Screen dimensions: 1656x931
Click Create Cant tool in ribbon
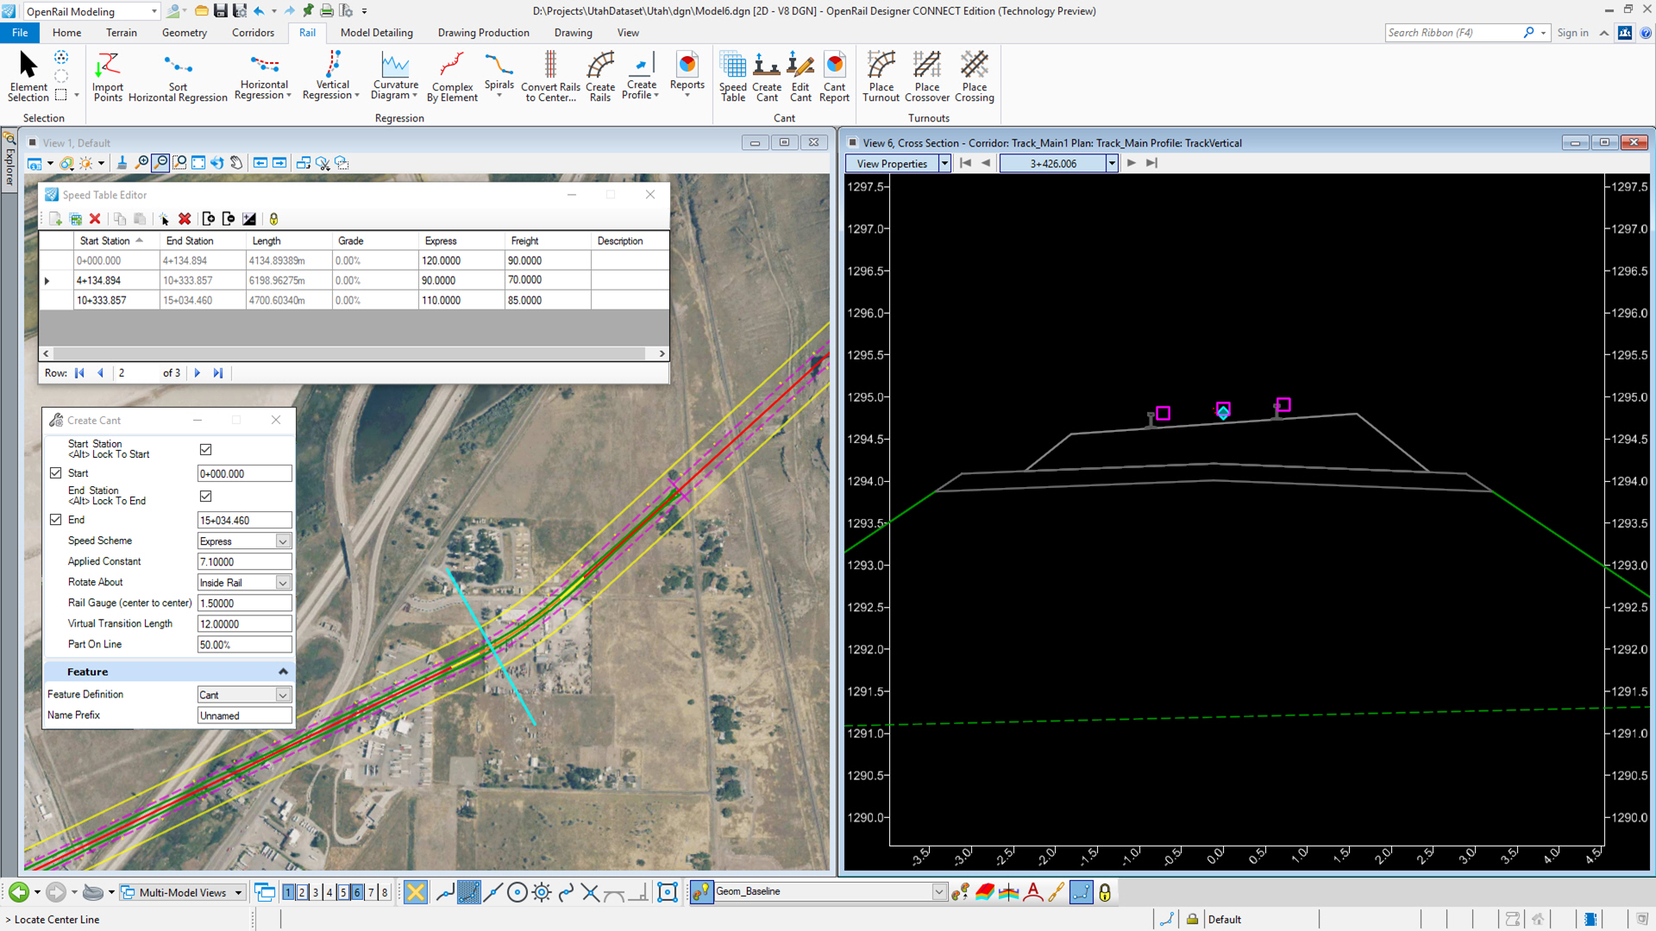(767, 77)
